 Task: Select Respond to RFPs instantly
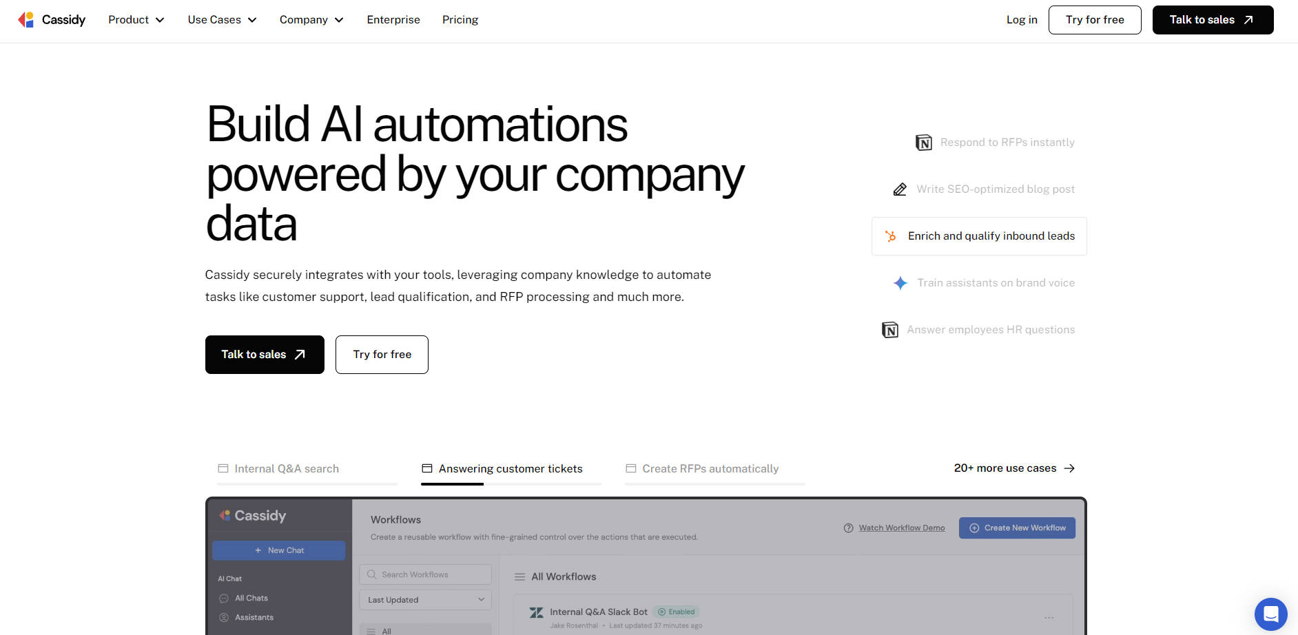tap(1007, 143)
